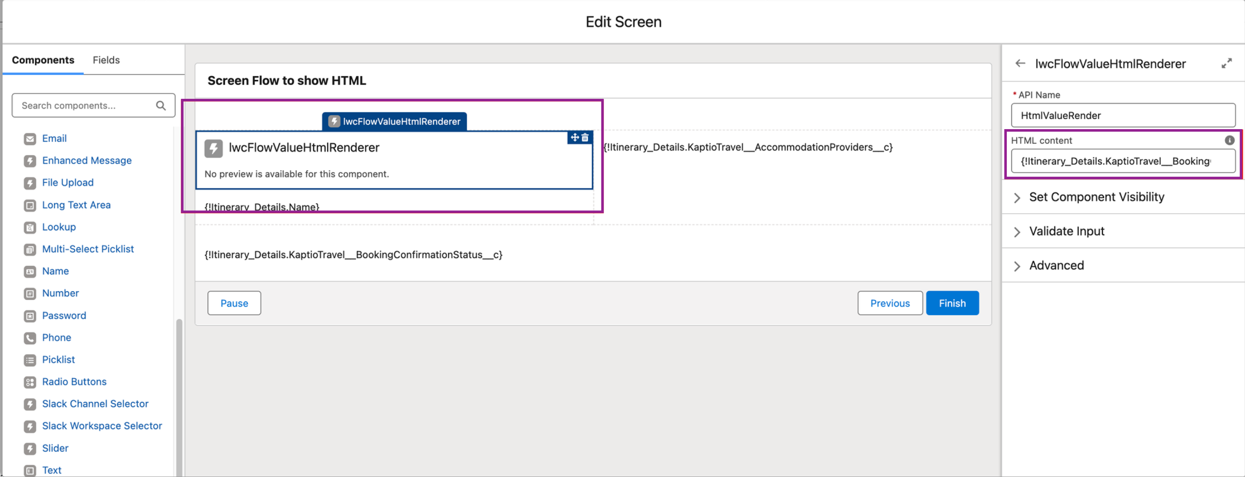This screenshot has width=1245, height=477.
Task: Add the Slider component
Action: point(55,448)
